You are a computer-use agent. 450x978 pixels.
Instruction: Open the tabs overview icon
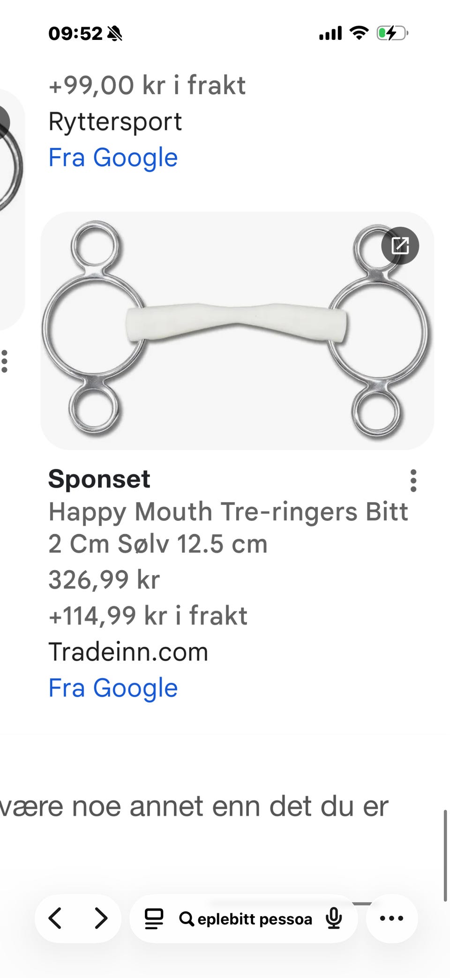[154, 918]
